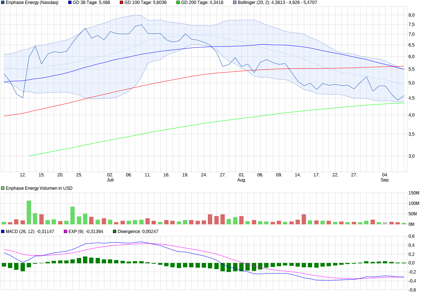Click the '14.' date label on time axis

[298, 175]
